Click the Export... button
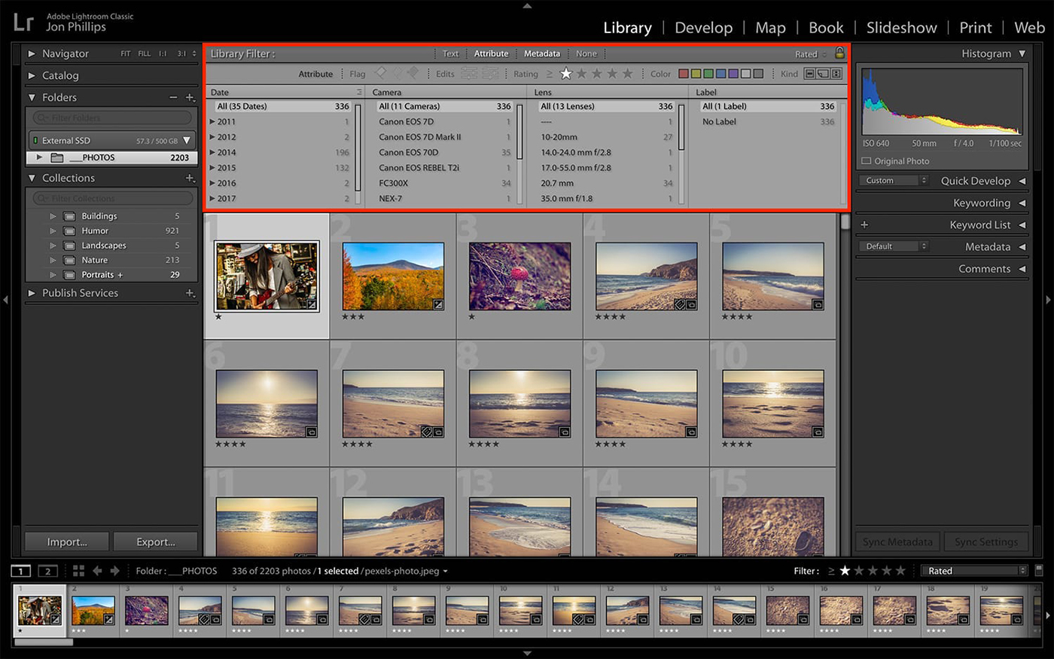The image size is (1054, 659). (155, 542)
